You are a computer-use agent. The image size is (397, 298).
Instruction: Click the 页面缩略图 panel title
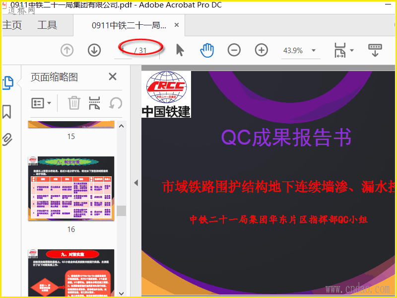[x=54, y=77]
